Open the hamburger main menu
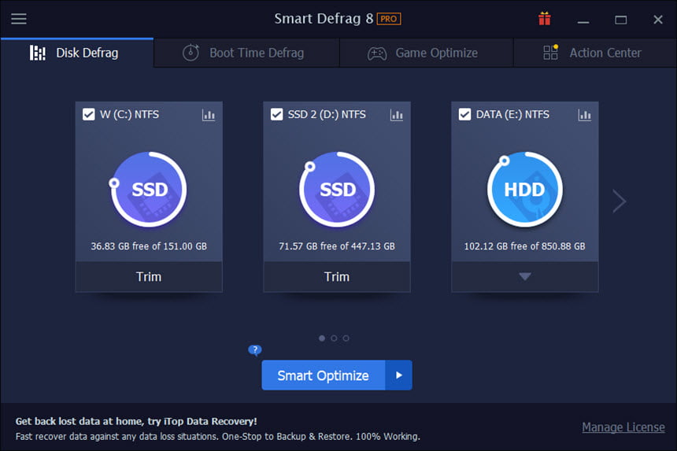The height and width of the screenshot is (451, 677). pyautogui.click(x=19, y=19)
